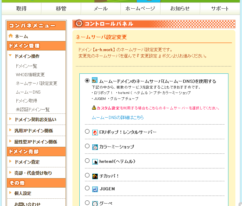
Task: Select the JUGEM radio button
Action: pyautogui.click(x=87, y=188)
